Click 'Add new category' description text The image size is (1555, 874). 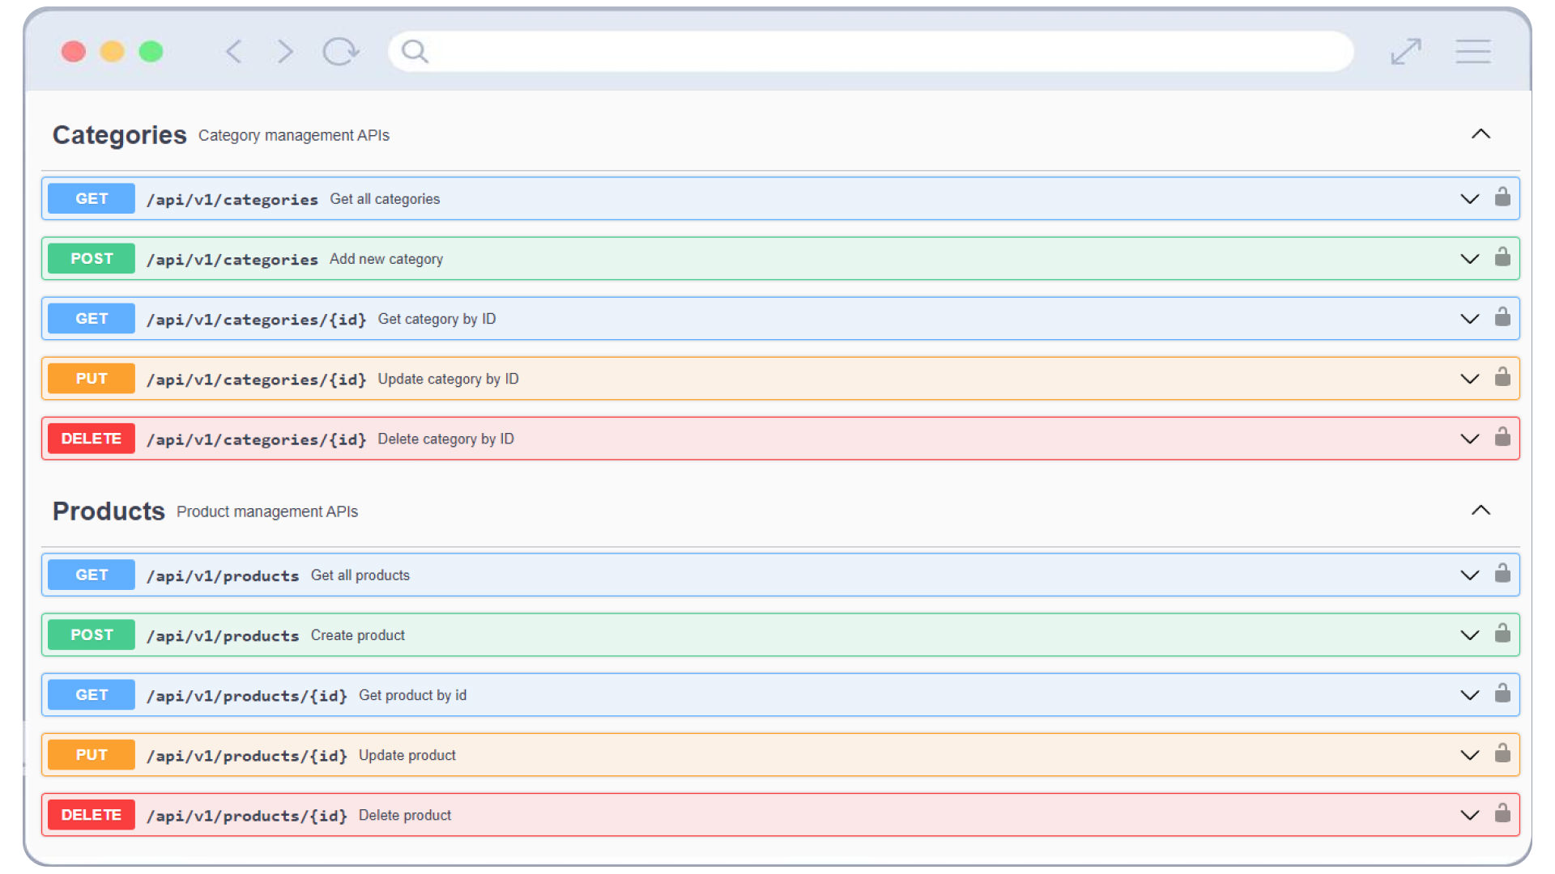(x=386, y=259)
